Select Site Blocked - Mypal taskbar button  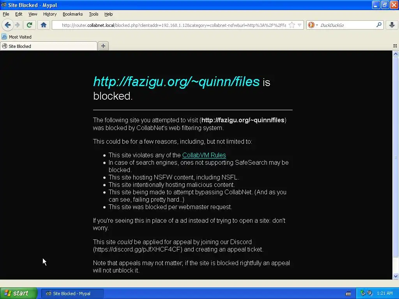tap(72, 294)
